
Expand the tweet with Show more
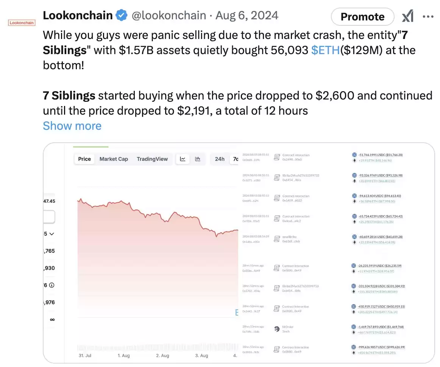(72, 126)
